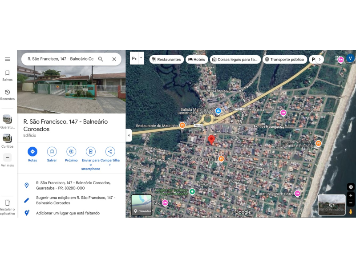The height and width of the screenshot is (267, 356).
Task: Click the Ver mais ellipsis icon
Action: (7, 158)
